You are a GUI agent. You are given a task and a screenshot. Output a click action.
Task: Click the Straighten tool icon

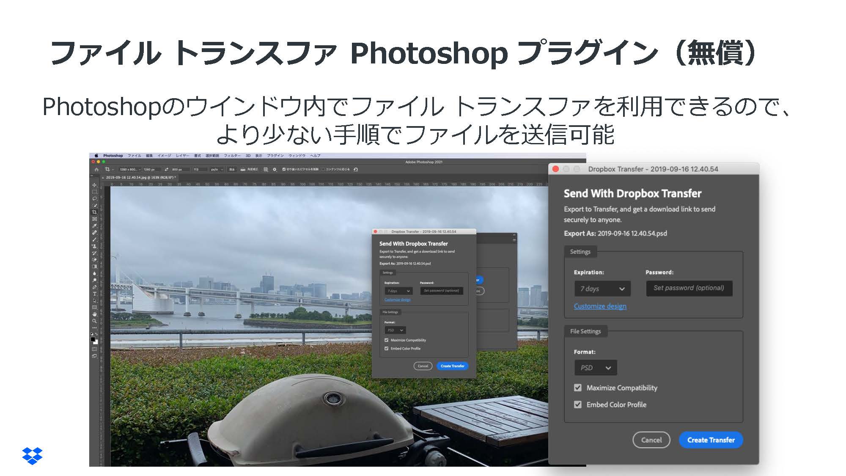(x=243, y=169)
